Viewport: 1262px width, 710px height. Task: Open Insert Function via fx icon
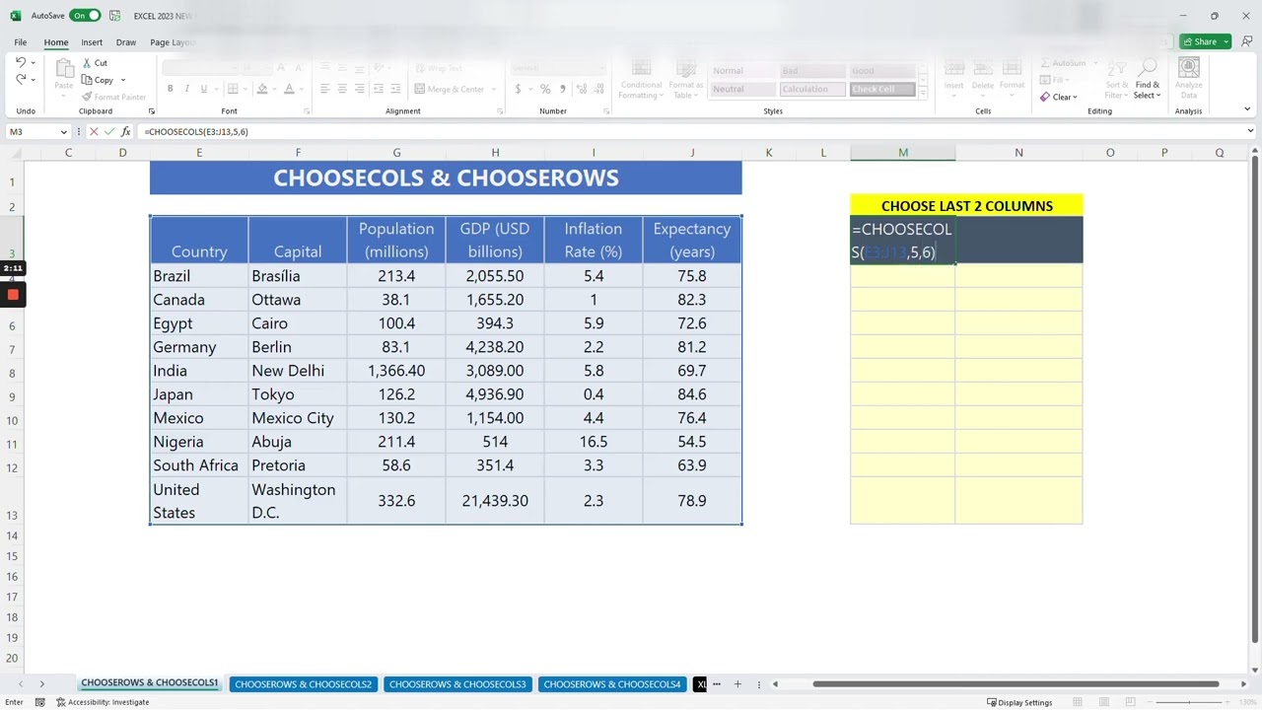[125, 131]
